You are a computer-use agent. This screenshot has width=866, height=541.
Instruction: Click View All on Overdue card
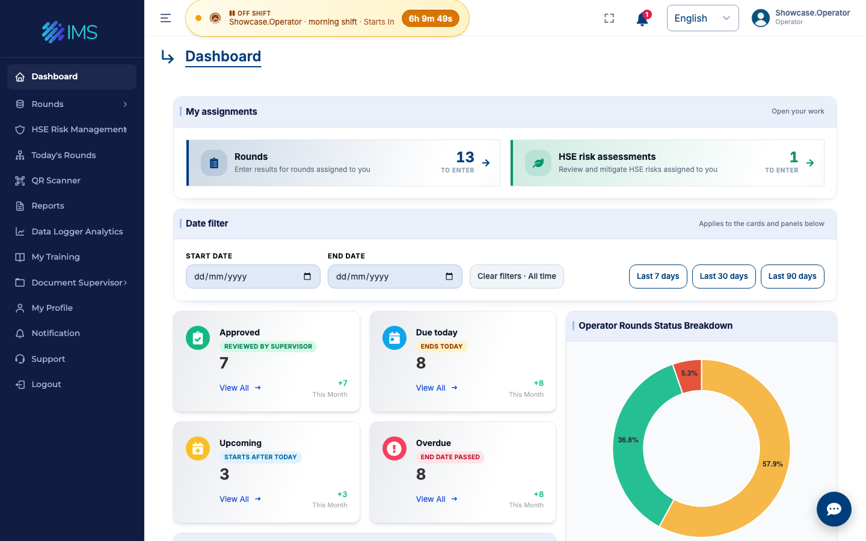point(437,499)
